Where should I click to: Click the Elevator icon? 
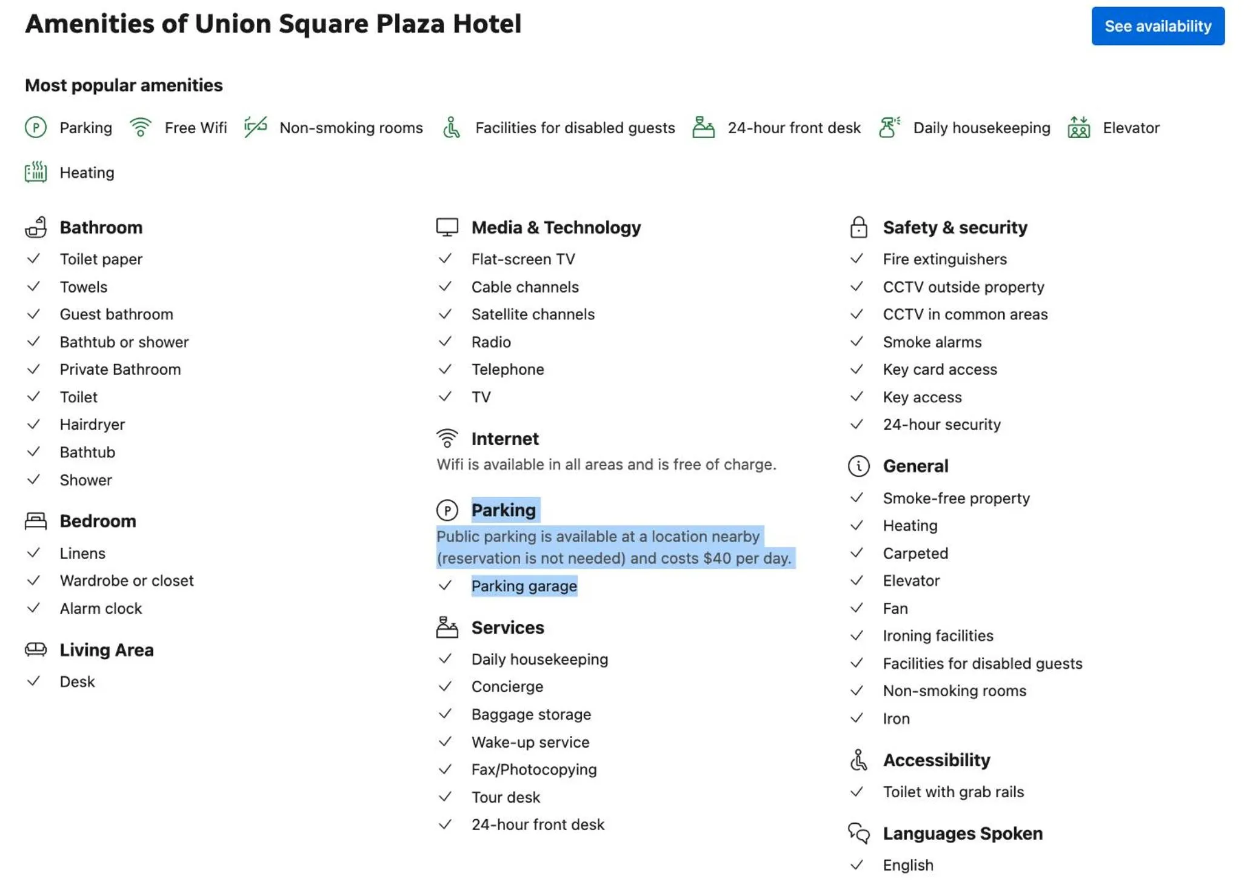1078,128
